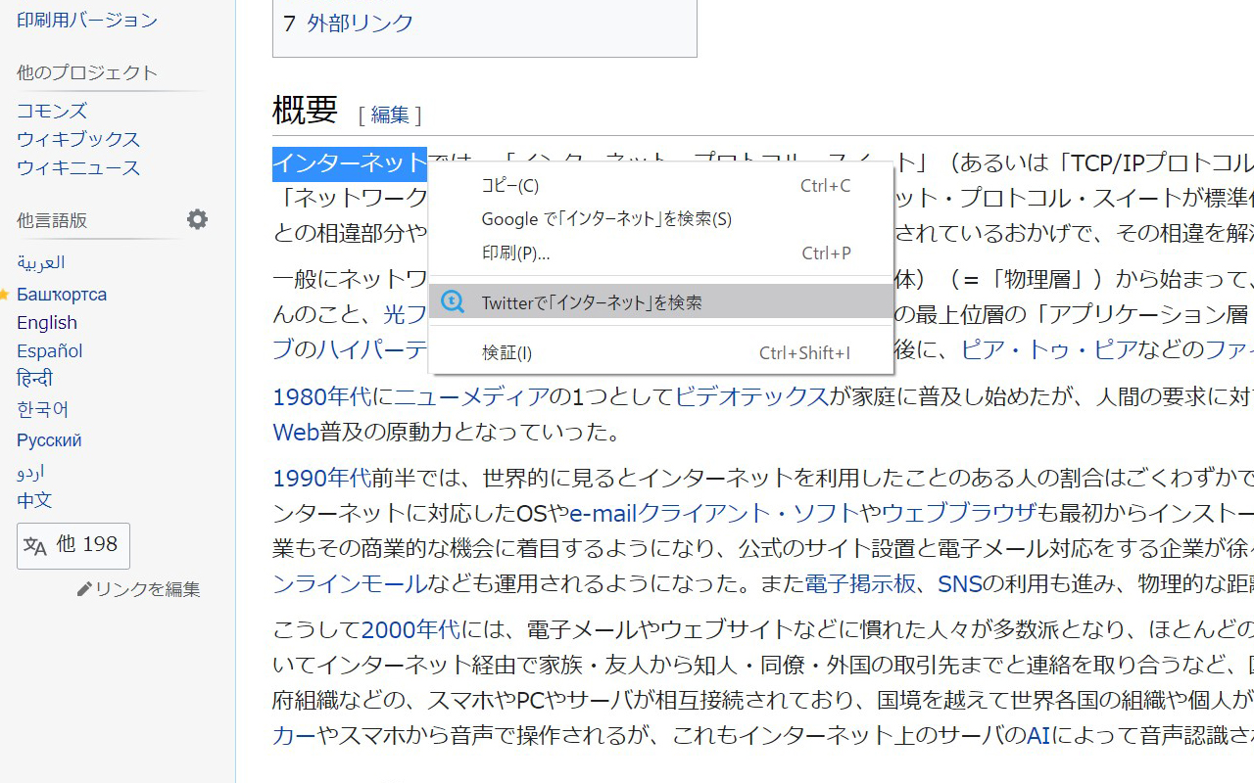The image size is (1254, 783).
Task: Open the ウェブブラウザ link
Action: tap(959, 513)
